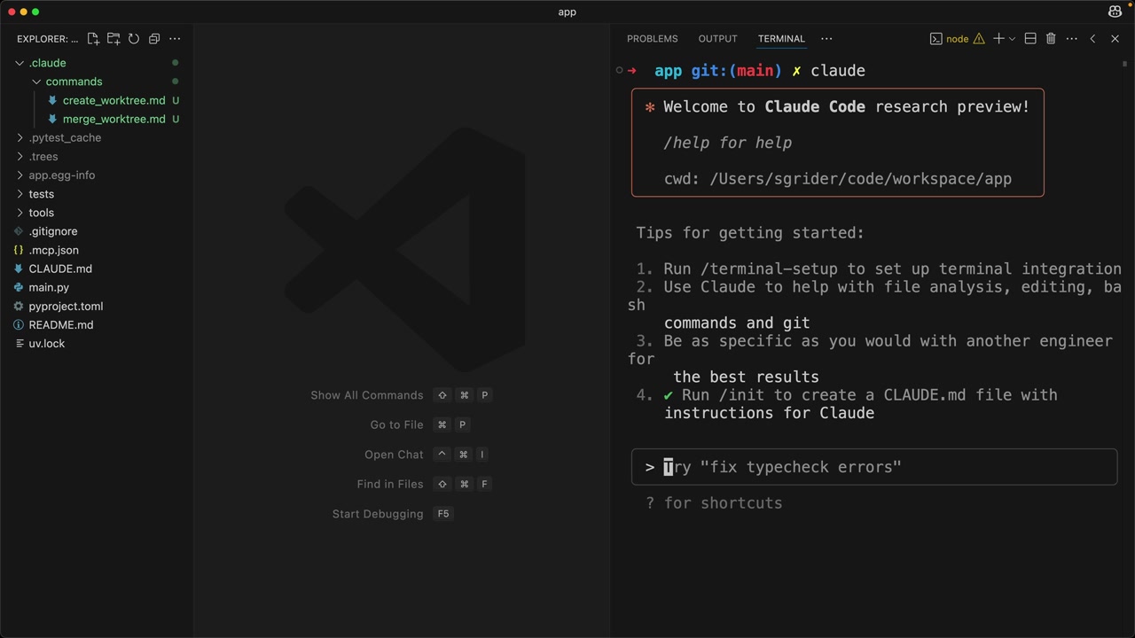Image resolution: width=1135 pixels, height=638 pixels.
Task: Close the terminal panel
Action: 1115,39
